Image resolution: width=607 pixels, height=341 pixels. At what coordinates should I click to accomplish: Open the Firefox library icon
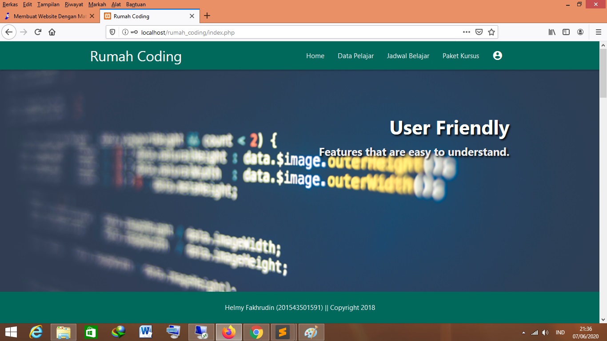click(551, 32)
